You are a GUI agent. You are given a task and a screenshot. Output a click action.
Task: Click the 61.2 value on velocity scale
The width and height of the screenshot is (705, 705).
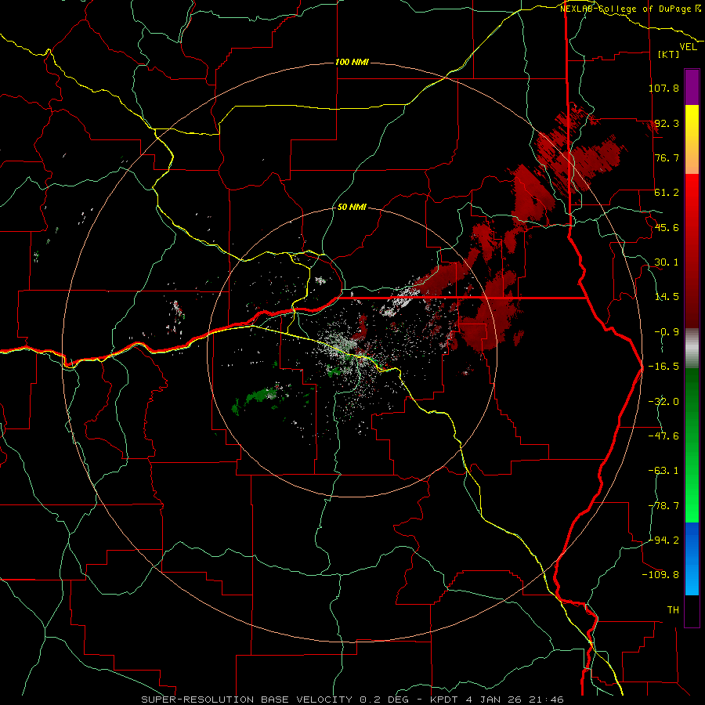tap(667, 193)
